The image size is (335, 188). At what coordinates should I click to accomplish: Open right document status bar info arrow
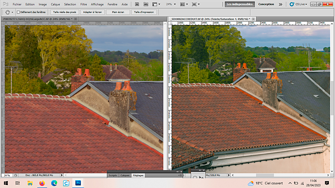point(229,175)
